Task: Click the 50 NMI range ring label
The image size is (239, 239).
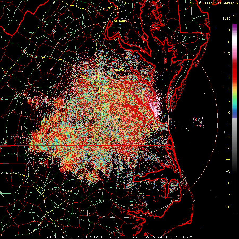Action: [x=119, y=70]
